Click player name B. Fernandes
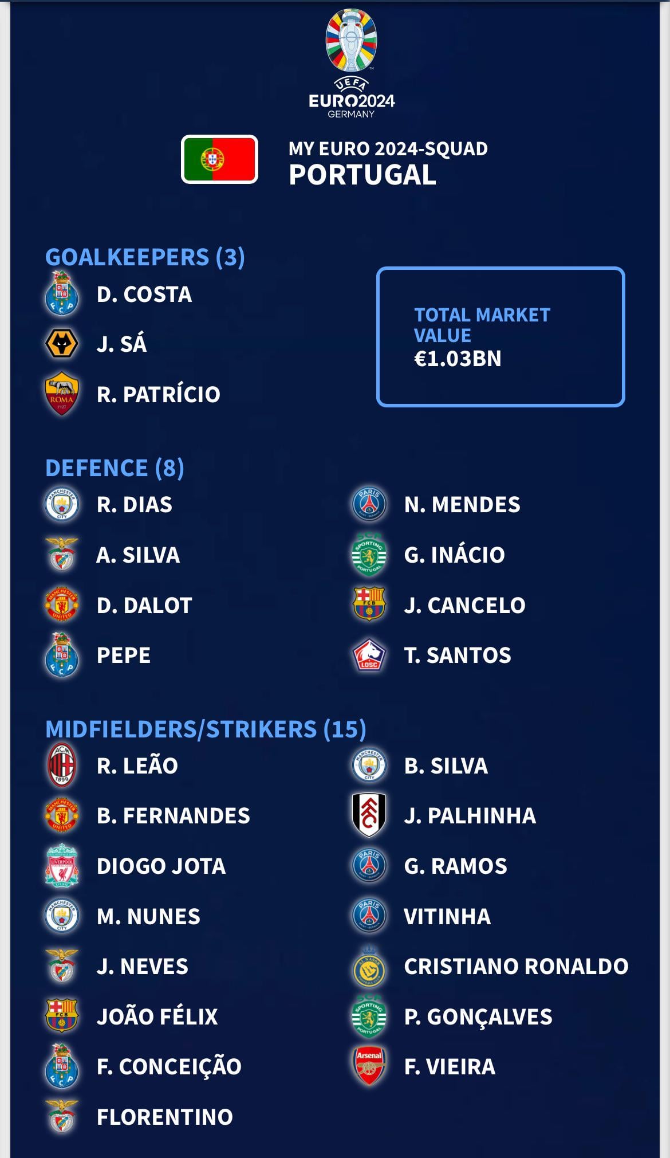 point(174,815)
